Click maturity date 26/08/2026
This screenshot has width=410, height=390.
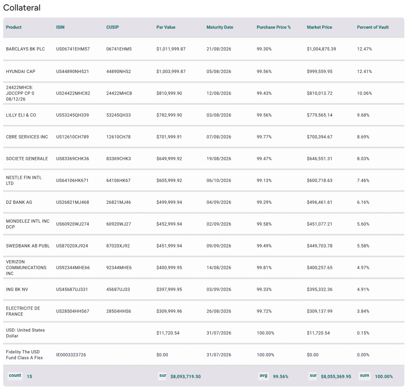[219, 311]
